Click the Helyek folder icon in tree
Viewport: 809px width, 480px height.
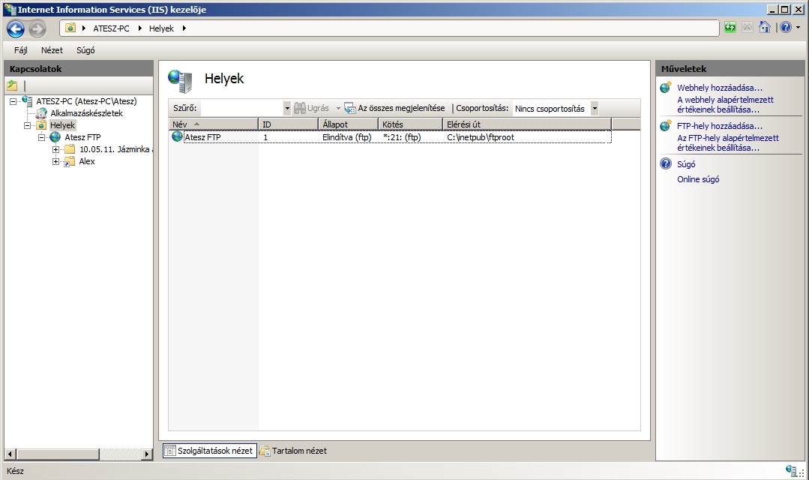coord(41,125)
